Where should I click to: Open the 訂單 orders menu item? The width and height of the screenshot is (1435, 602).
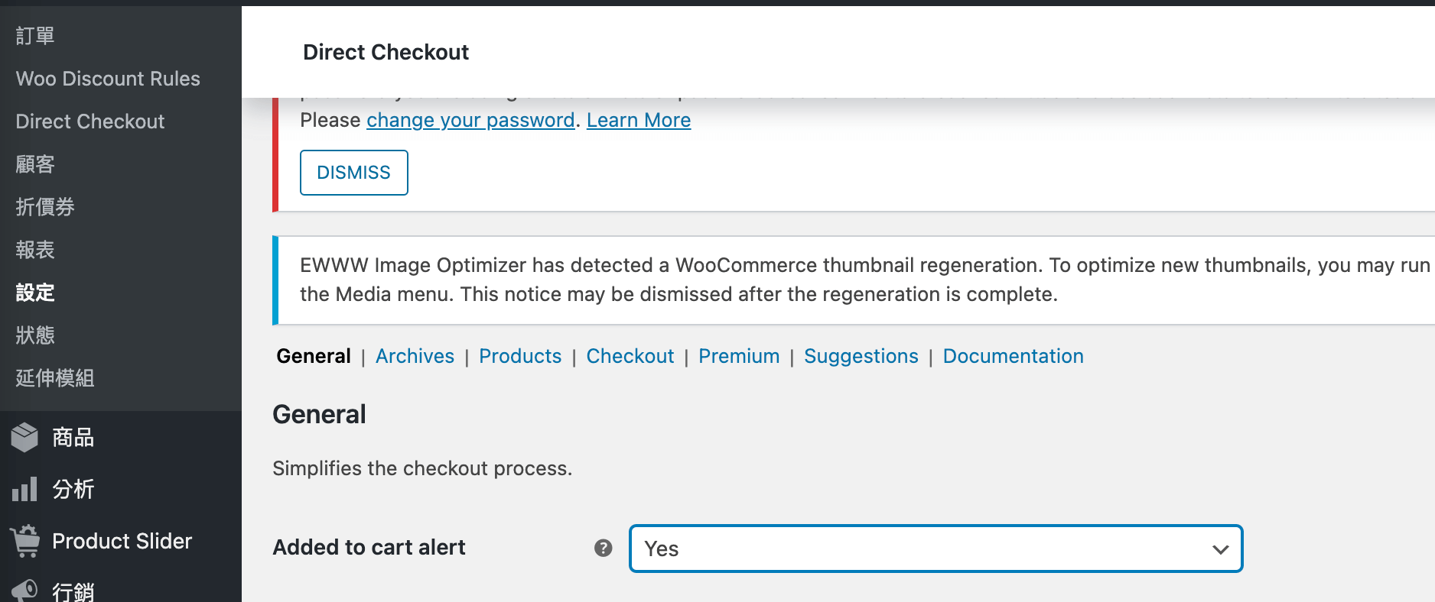coord(35,36)
